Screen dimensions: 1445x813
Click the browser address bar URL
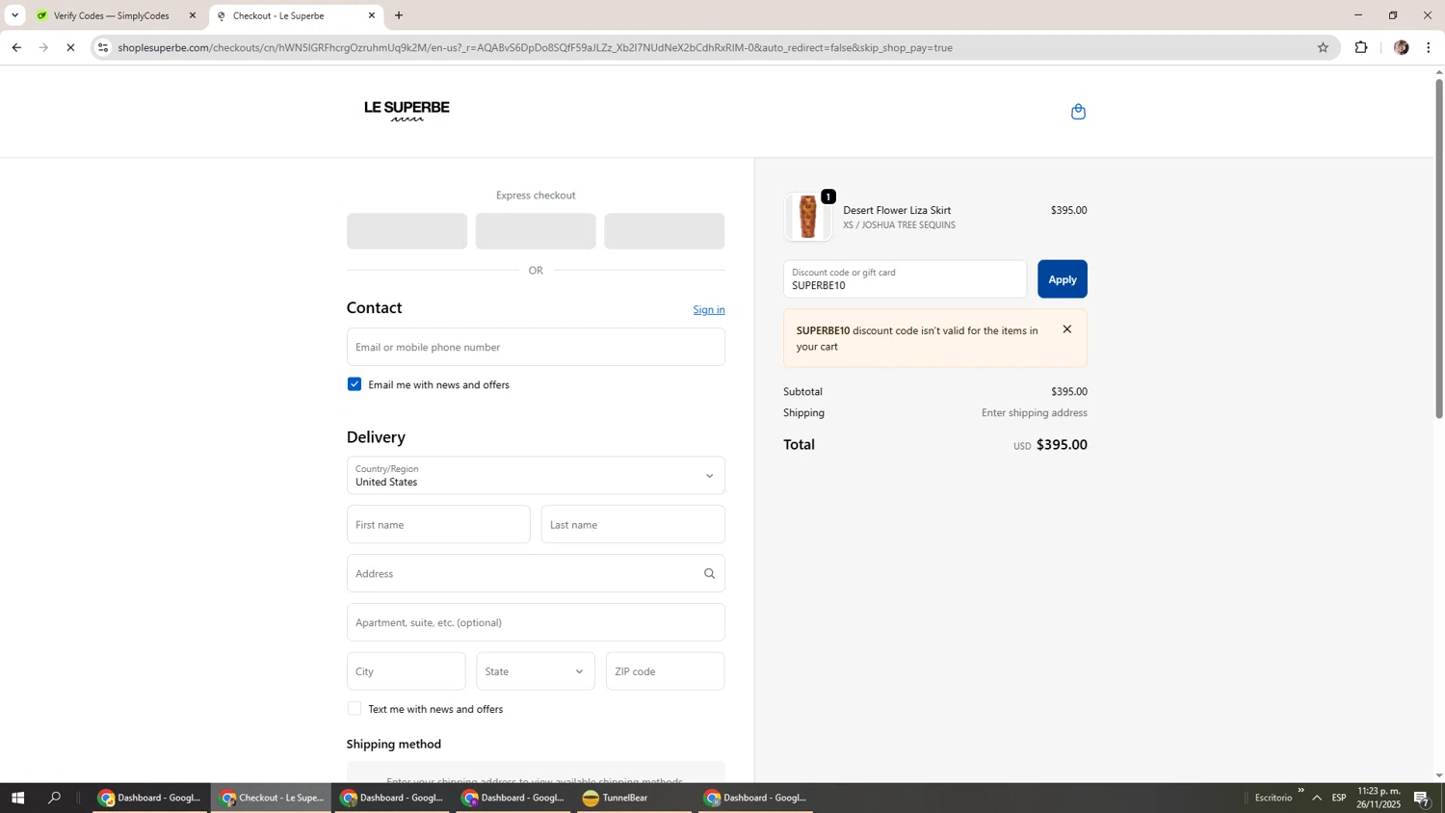[x=536, y=47]
